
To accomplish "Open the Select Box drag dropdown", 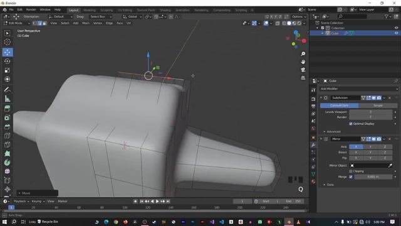I will point(101,17).
